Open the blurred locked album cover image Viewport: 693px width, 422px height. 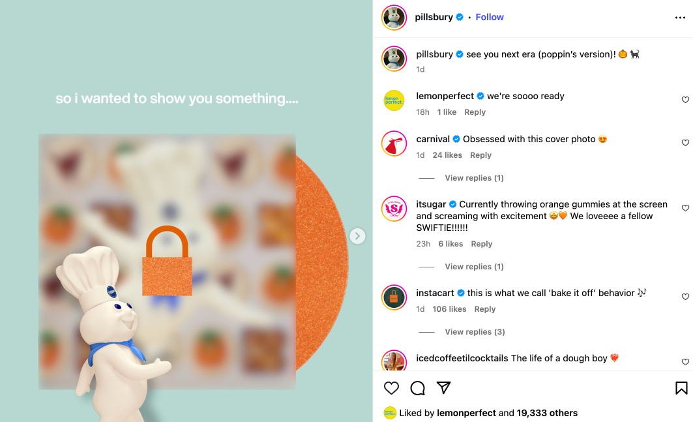click(x=167, y=262)
